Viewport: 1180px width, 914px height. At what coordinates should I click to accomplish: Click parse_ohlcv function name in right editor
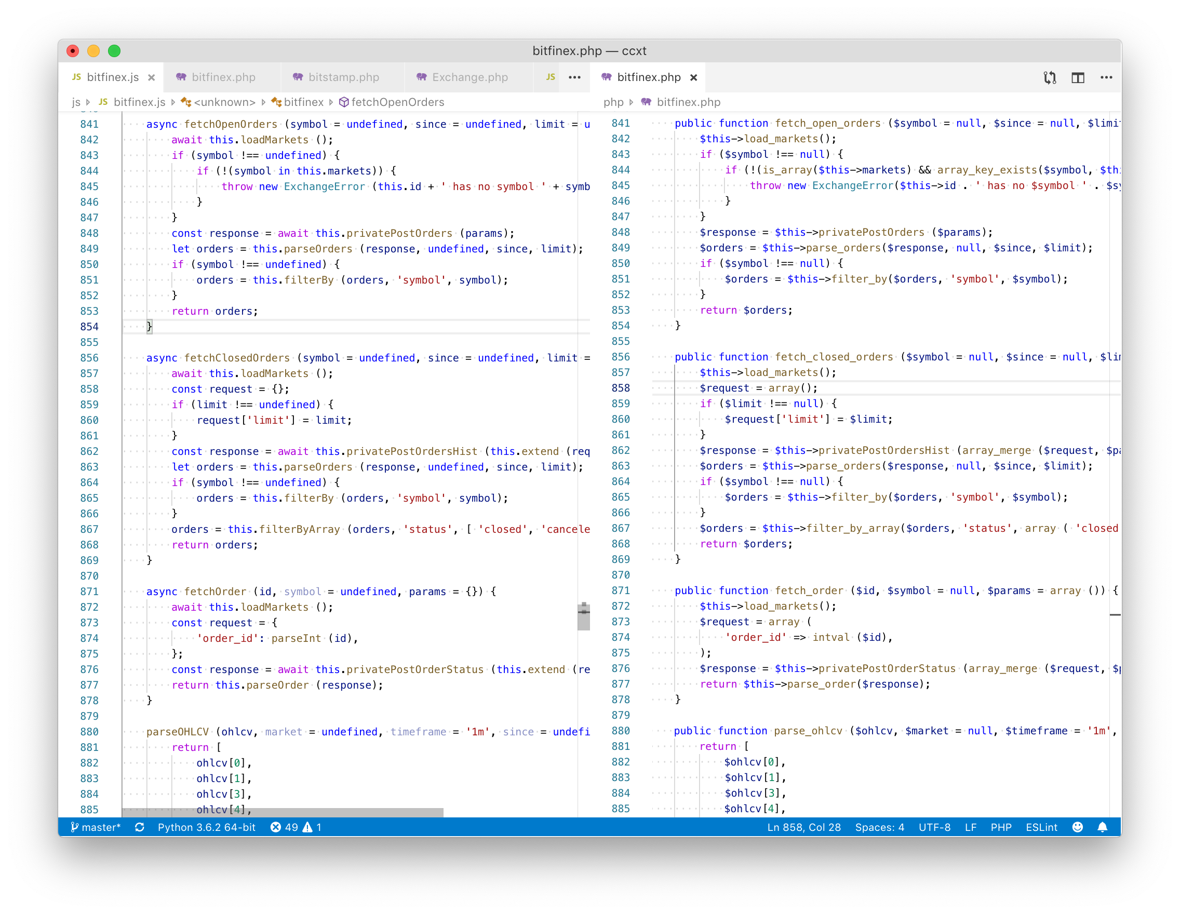pyautogui.click(x=808, y=730)
